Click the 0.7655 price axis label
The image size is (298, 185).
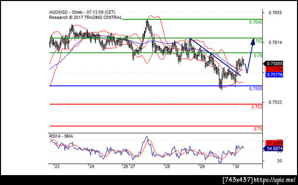point(275,13)
